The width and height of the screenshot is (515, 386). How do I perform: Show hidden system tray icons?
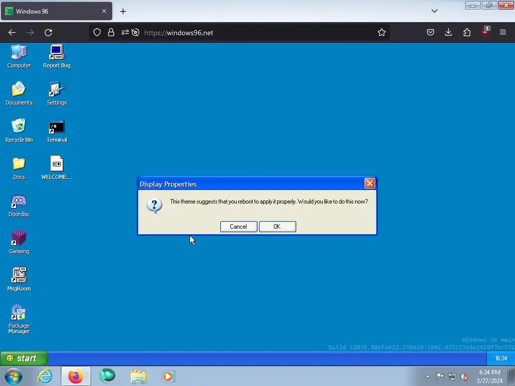(427, 376)
